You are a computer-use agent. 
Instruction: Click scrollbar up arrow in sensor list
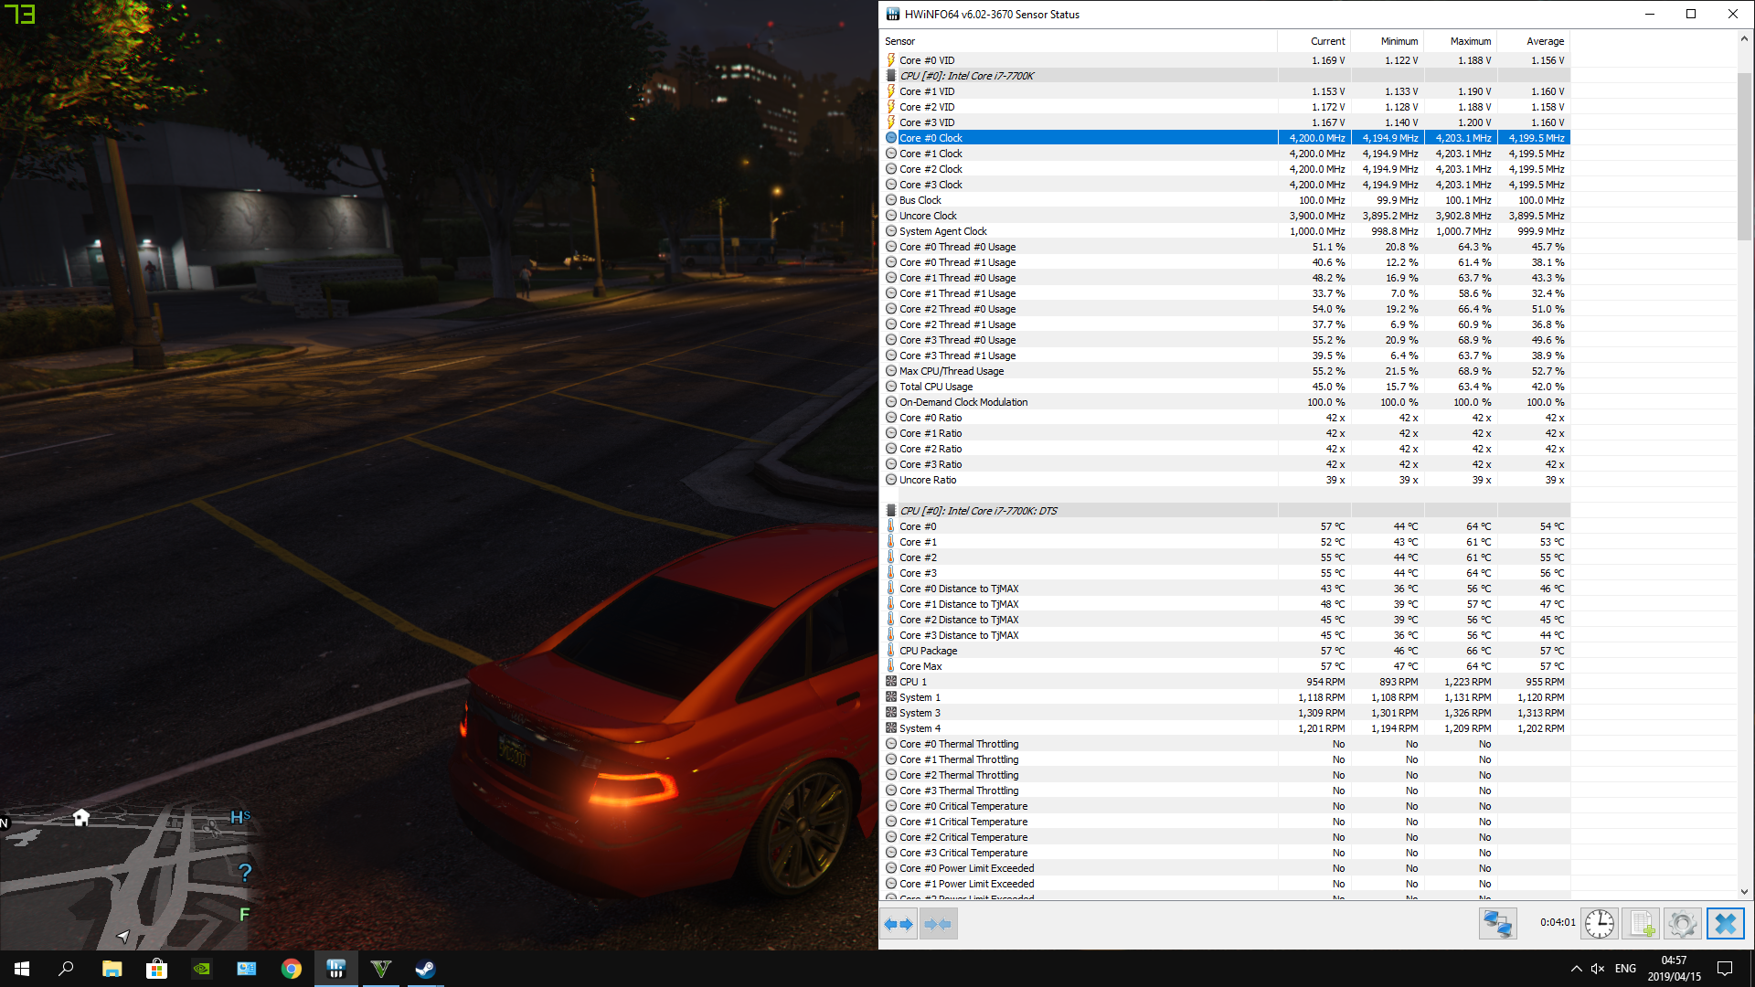[1744, 39]
